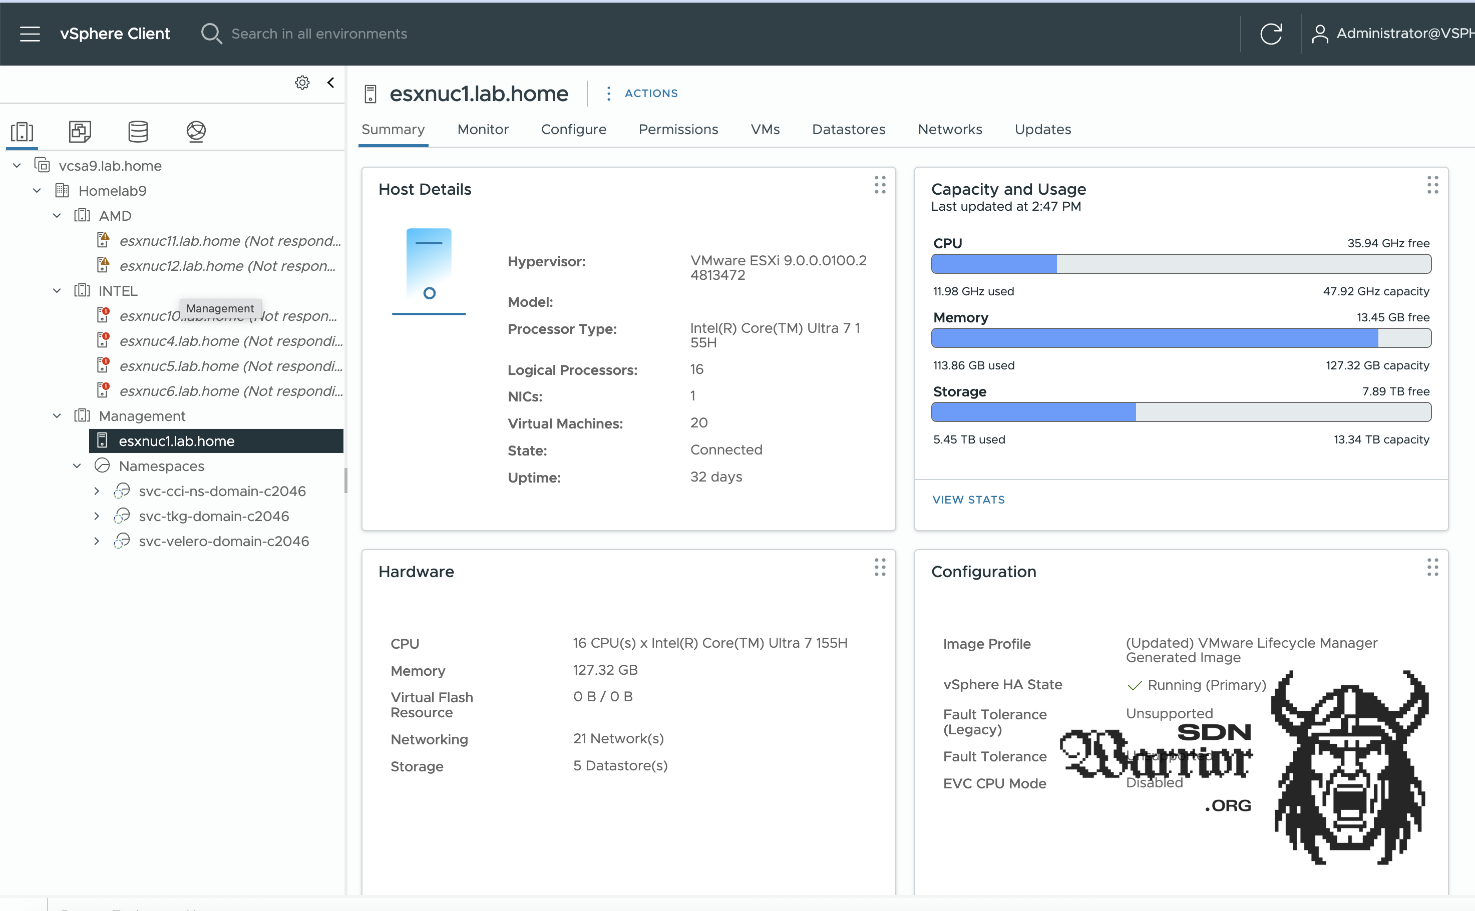This screenshot has width=1475, height=911.
Task: Collapse the inventory panel with the arrow
Action: click(x=330, y=83)
